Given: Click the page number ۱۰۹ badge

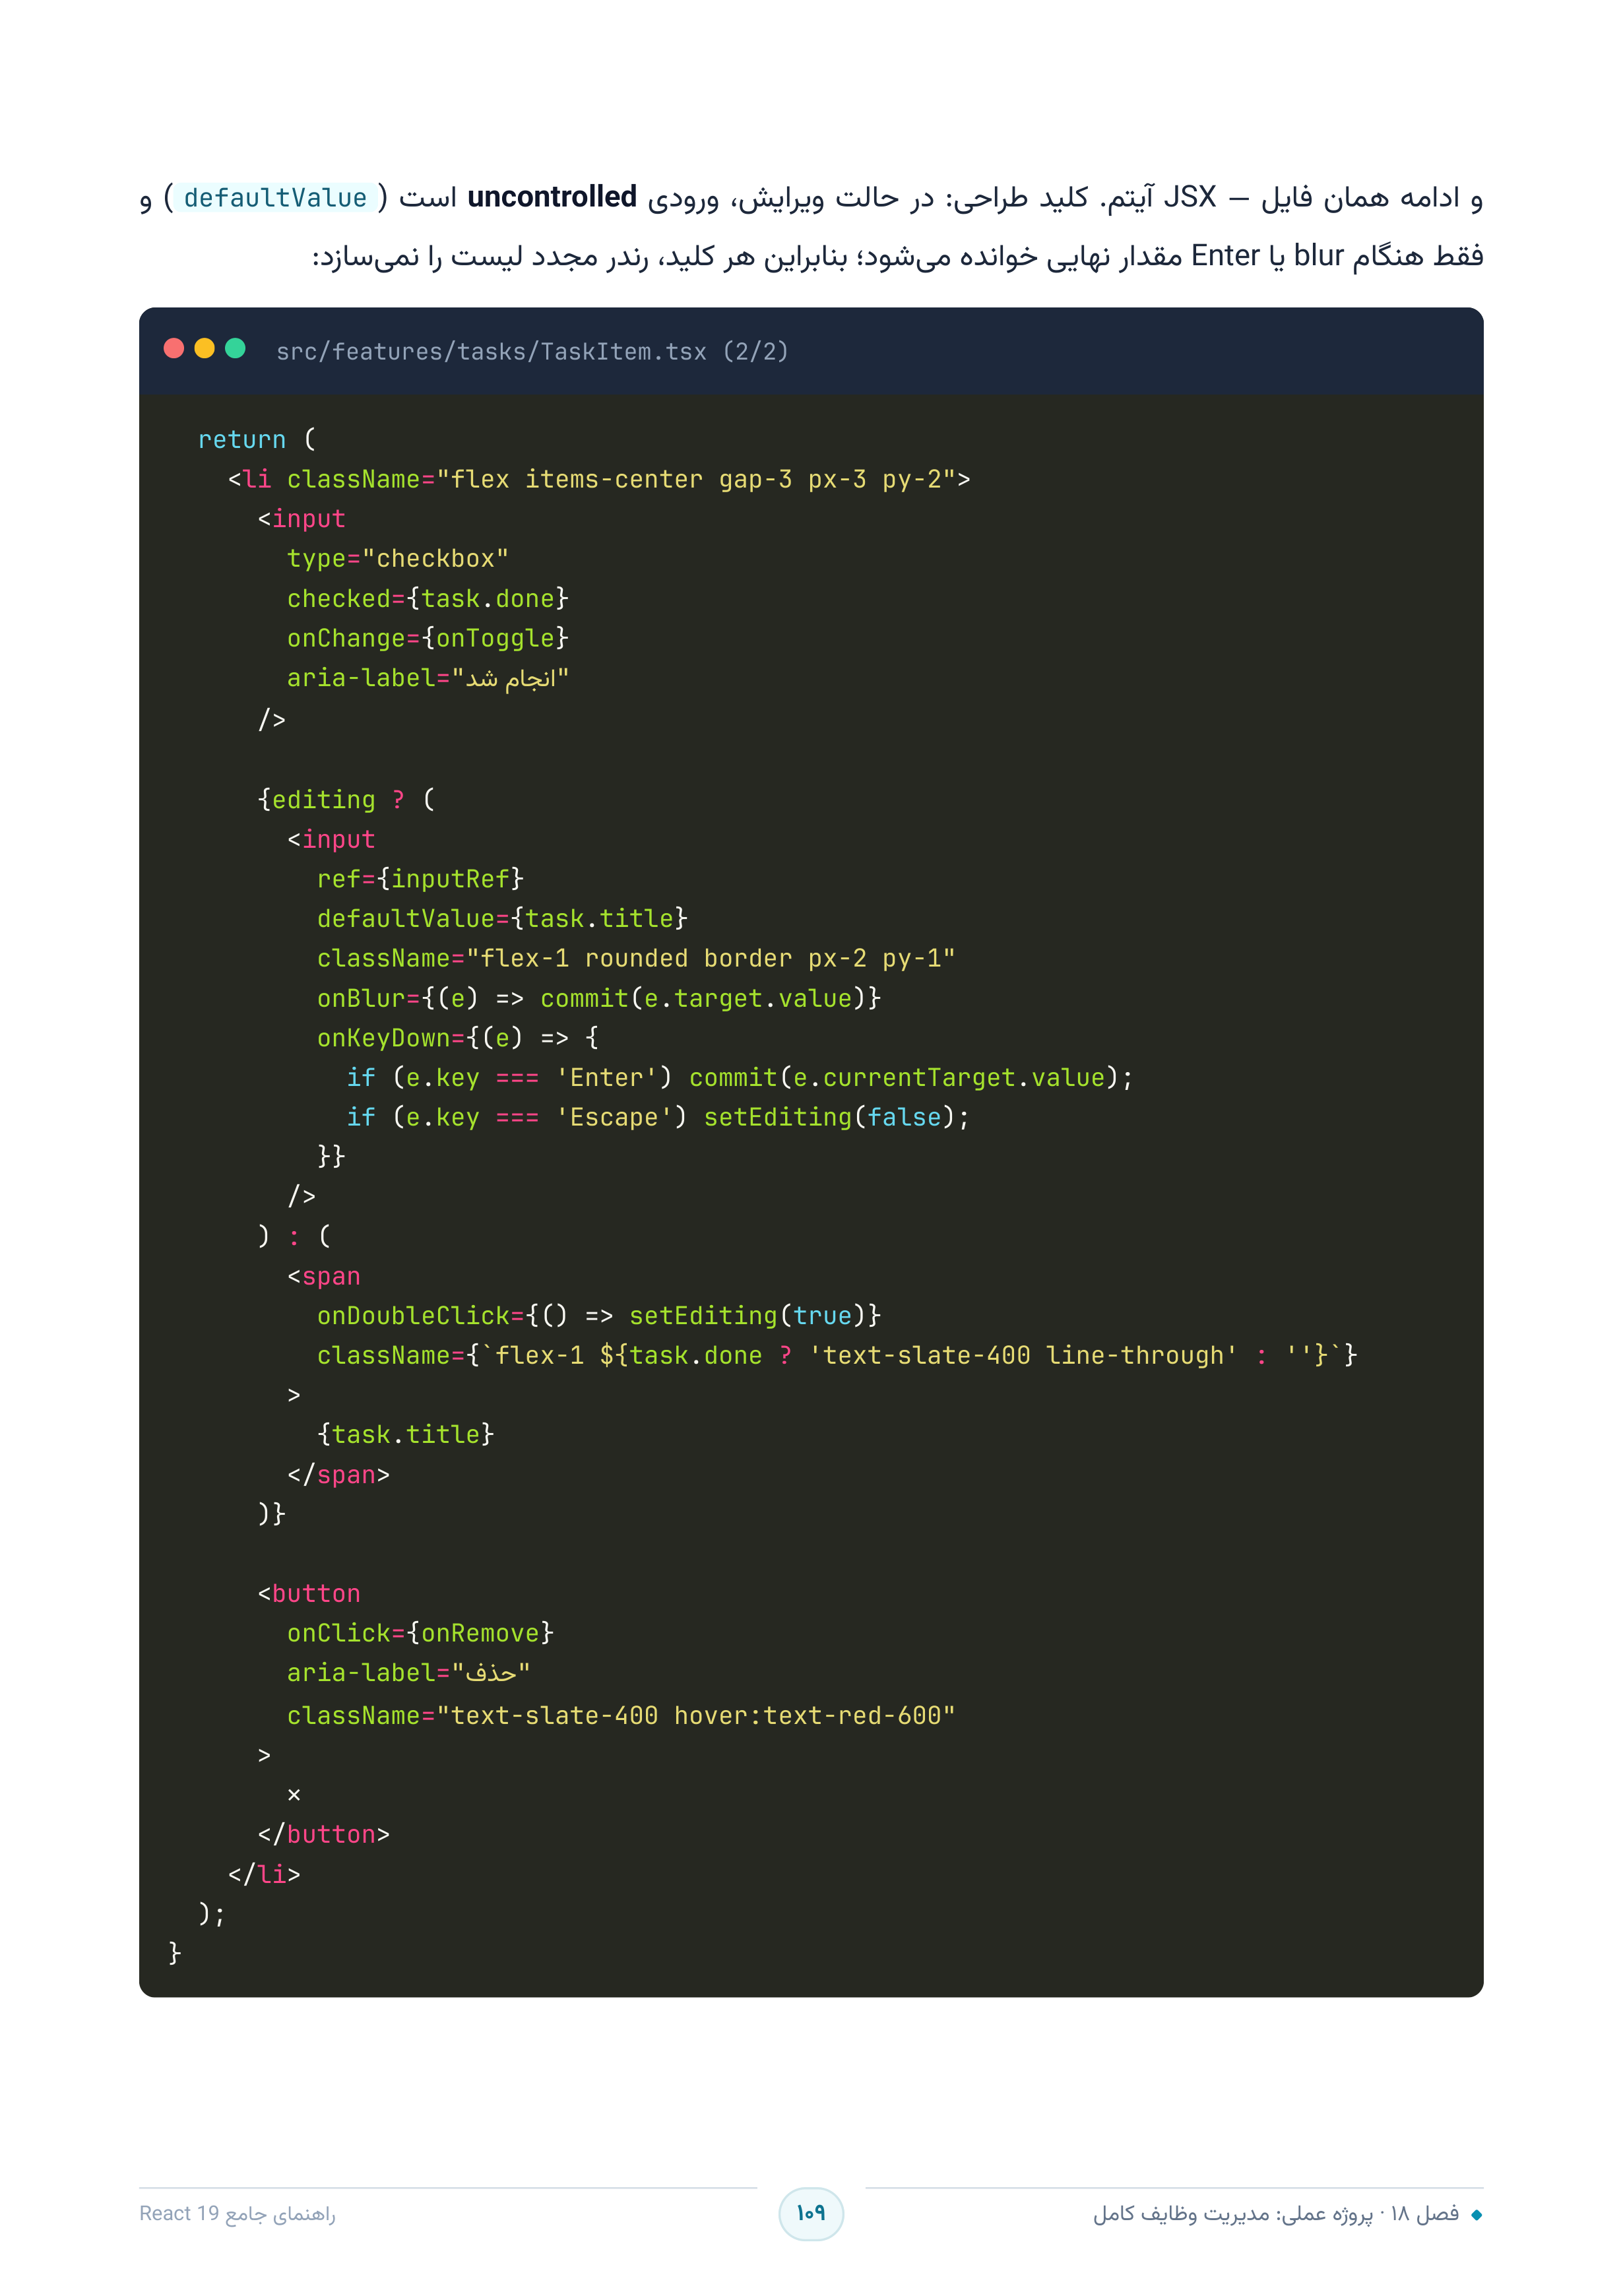Looking at the screenshot, I should pyautogui.click(x=811, y=2213).
